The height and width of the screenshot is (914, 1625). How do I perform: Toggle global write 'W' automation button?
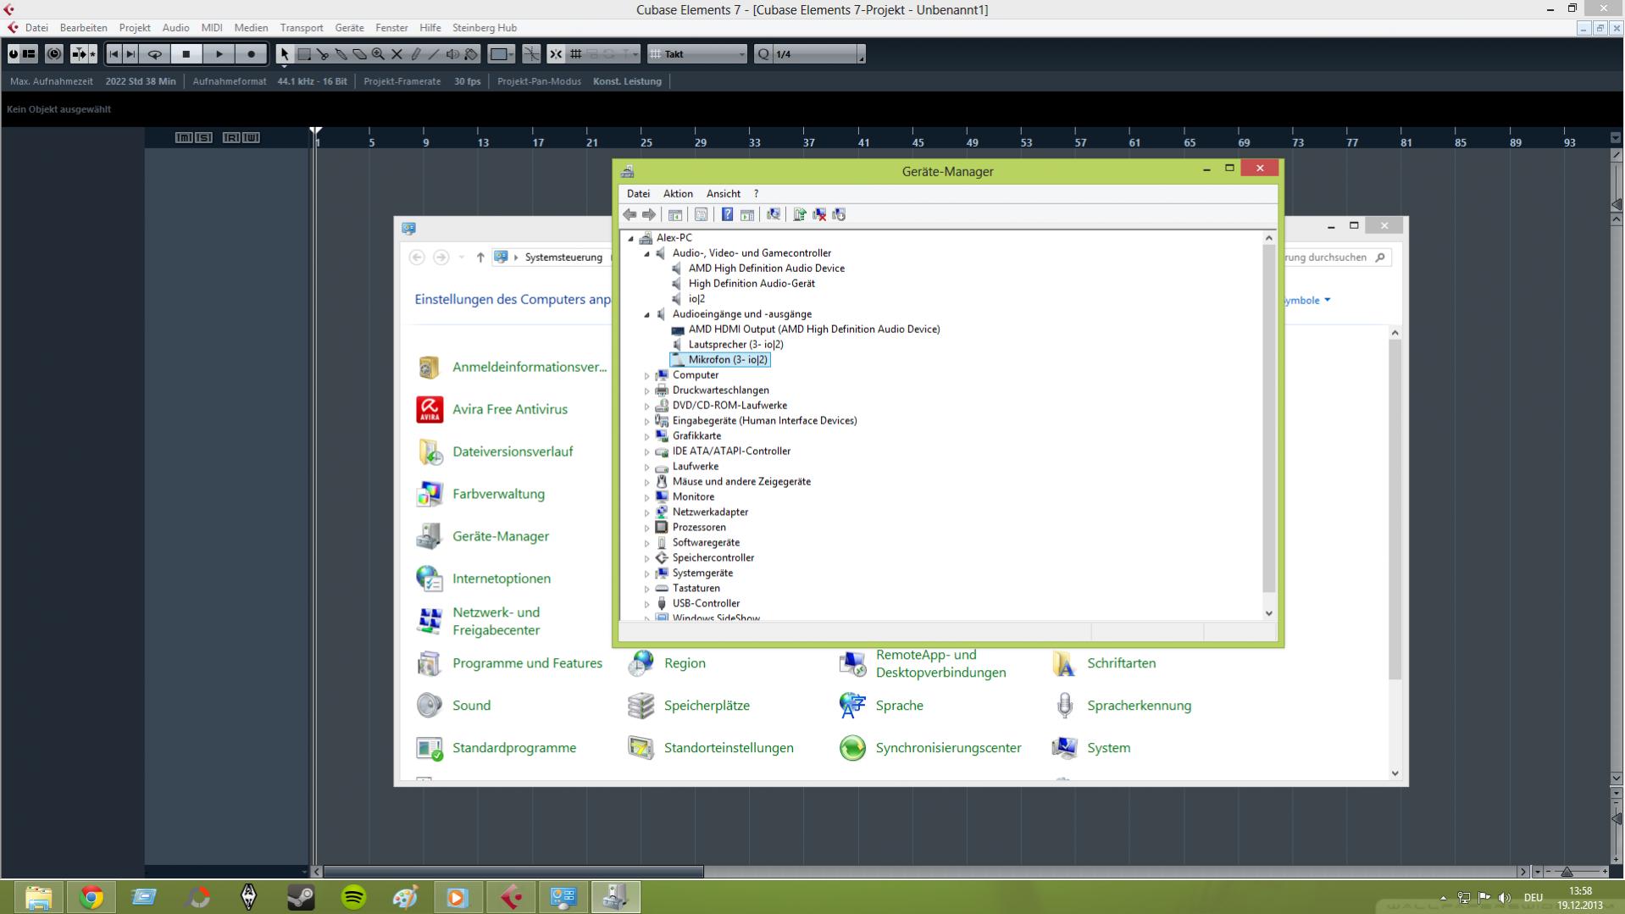tap(251, 137)
